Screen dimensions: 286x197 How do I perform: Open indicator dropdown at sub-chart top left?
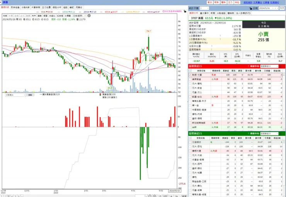15,95
